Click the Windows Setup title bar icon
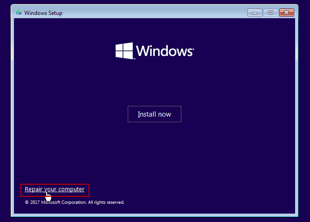This screenshot has height=222, width=310. tap(19, 13)
